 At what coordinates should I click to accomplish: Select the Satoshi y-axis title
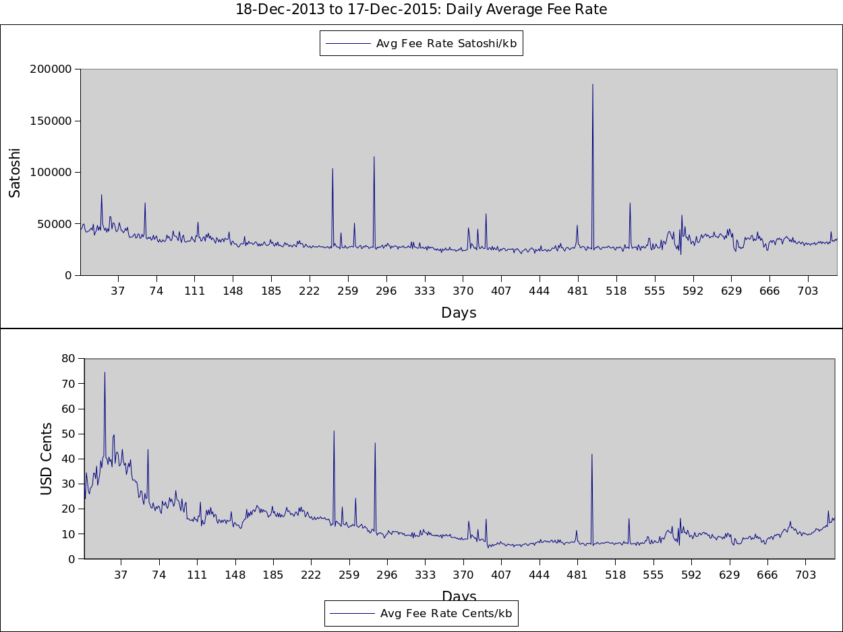pyautogui.click(x=15, y=173)
